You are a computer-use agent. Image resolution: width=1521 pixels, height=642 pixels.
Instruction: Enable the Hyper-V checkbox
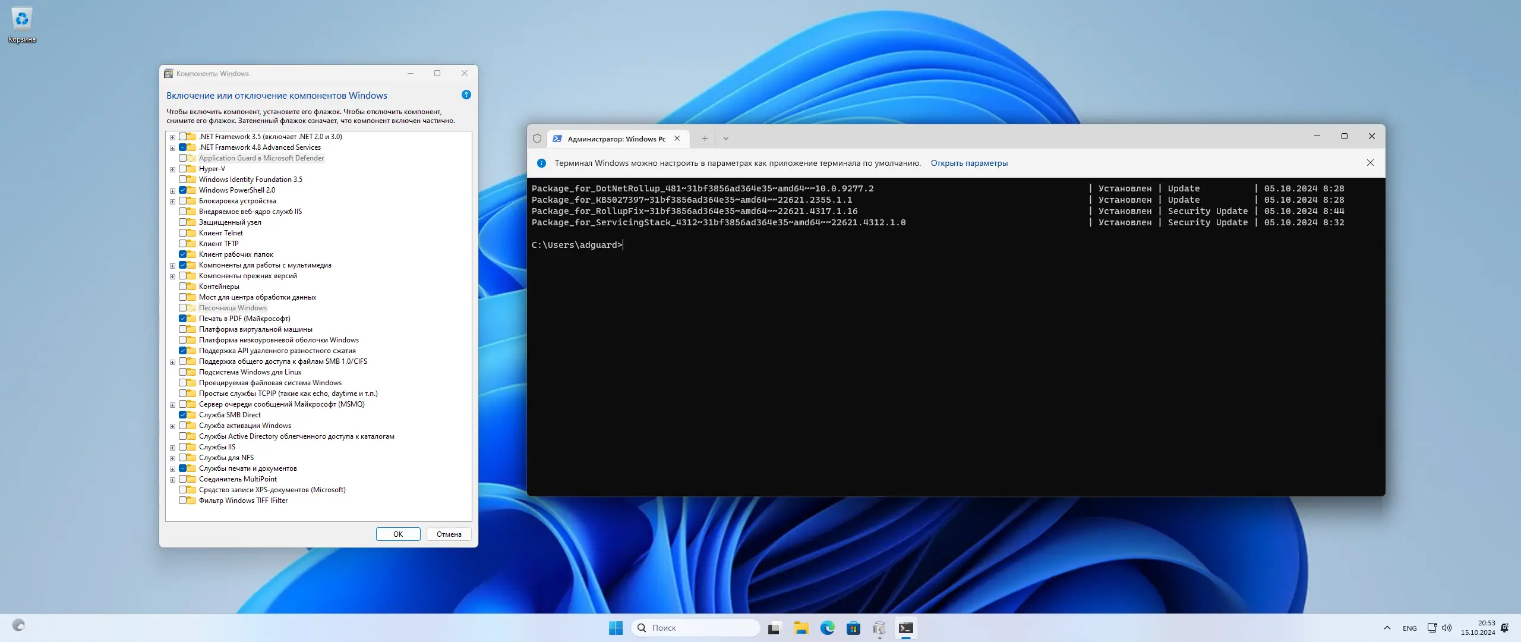click(183, 169)
